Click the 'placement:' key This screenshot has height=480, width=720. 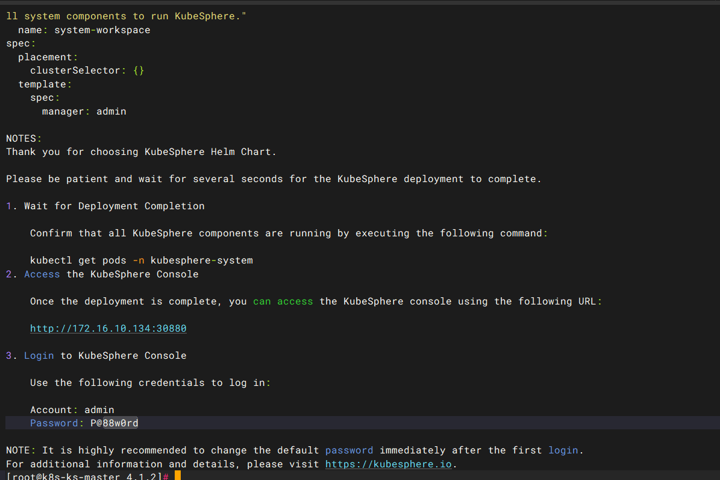(48, 57)
